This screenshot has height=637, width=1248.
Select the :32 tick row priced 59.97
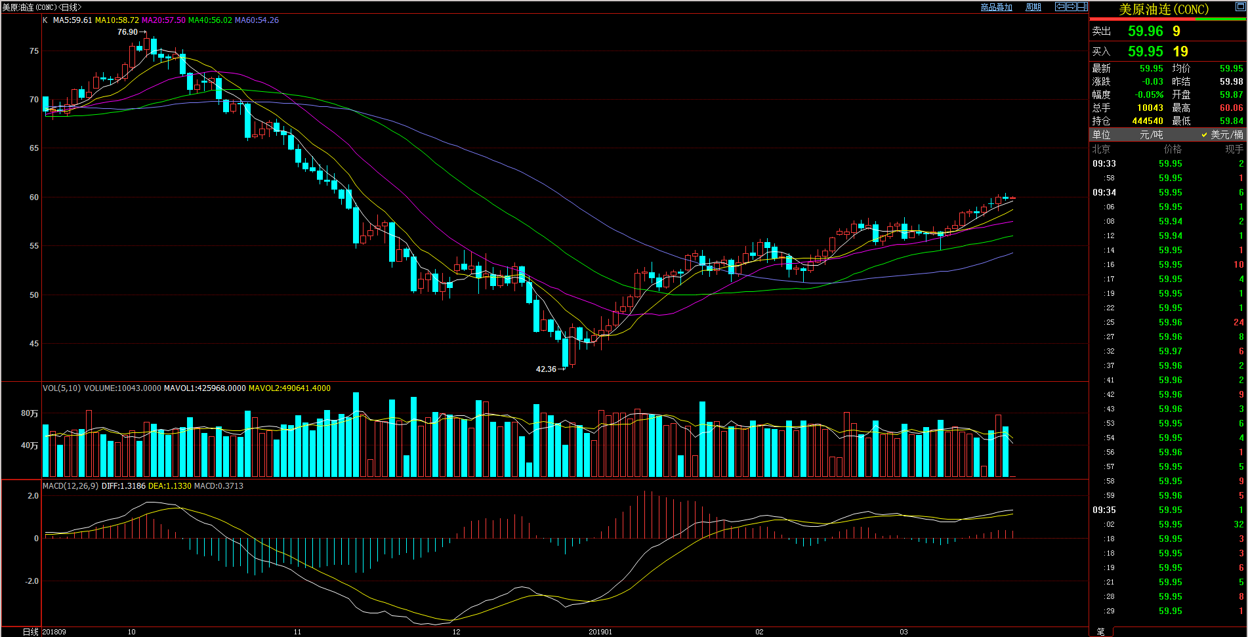point(1168,352)
